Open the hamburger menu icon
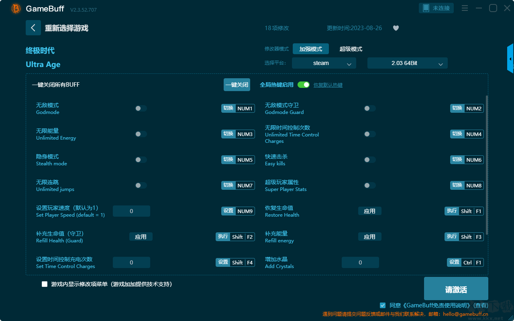The image size is (514, 321). pyautogui.click(x=465, y=8)
